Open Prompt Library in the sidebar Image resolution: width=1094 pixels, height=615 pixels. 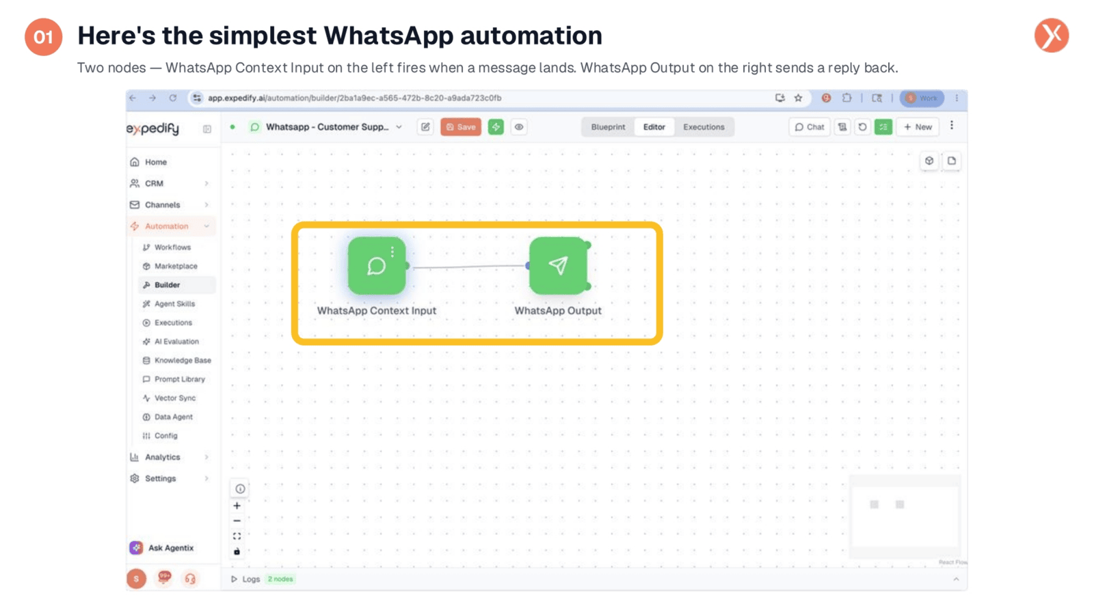tap(179, 379)
